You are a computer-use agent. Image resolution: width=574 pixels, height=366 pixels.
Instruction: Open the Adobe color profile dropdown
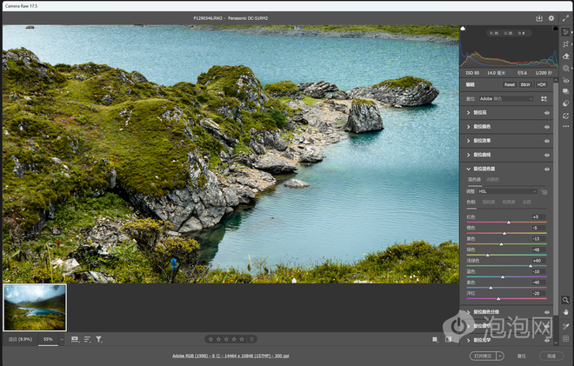pos(506,99)
